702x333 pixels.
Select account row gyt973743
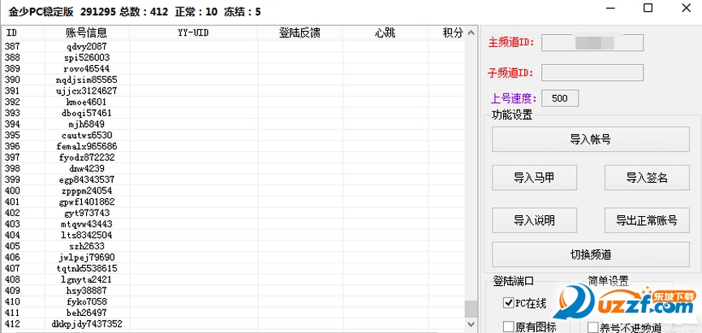(233, 213)
